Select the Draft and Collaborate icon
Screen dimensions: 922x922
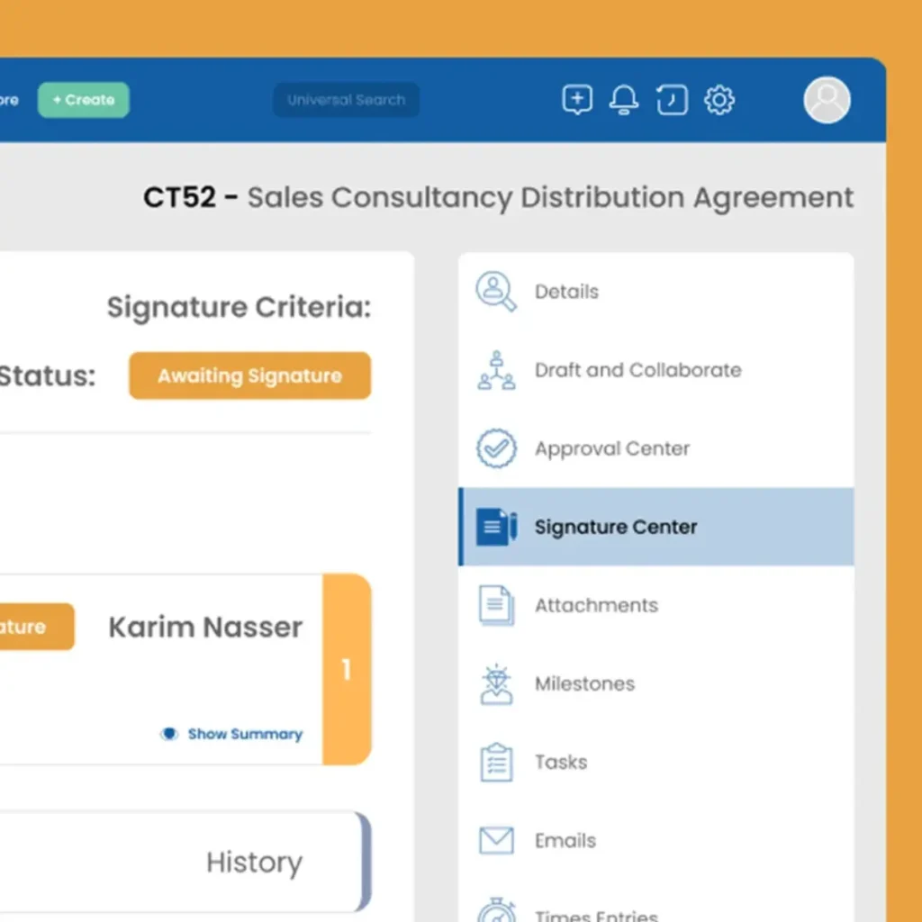pyautogui.click(x=494, y=370)
